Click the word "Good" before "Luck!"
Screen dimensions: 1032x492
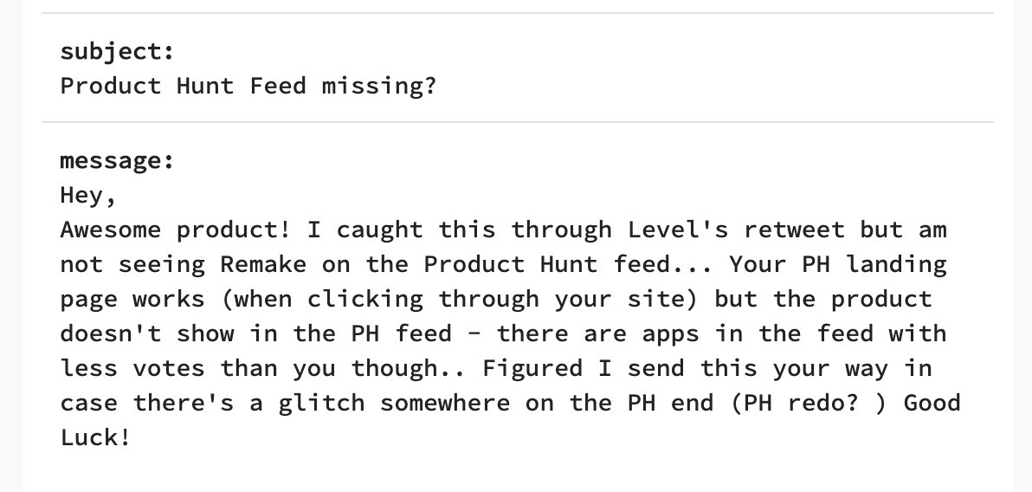(932, 403)
